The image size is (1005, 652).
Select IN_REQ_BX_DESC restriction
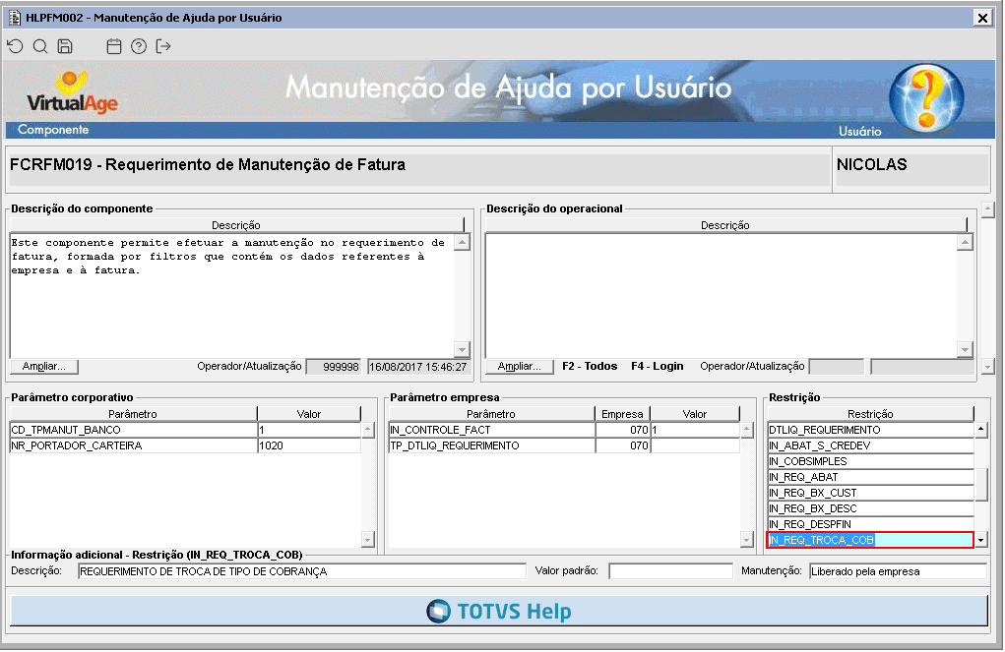[870, 508]
